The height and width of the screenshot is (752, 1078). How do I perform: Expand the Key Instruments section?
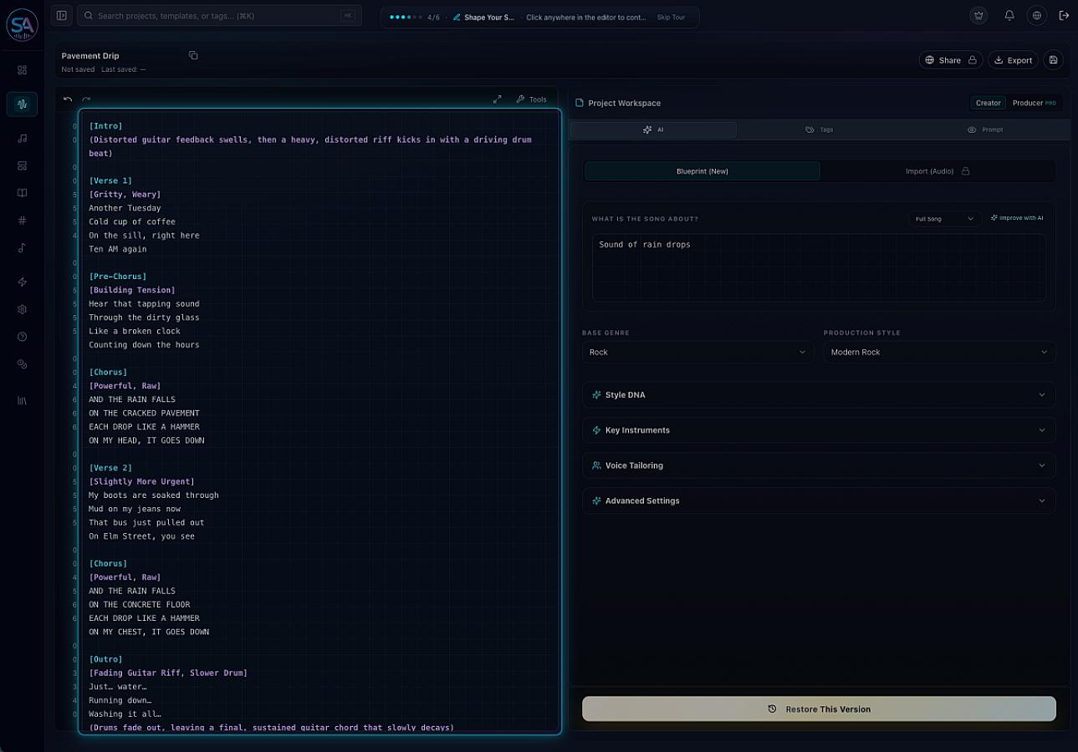pos(819,429)
